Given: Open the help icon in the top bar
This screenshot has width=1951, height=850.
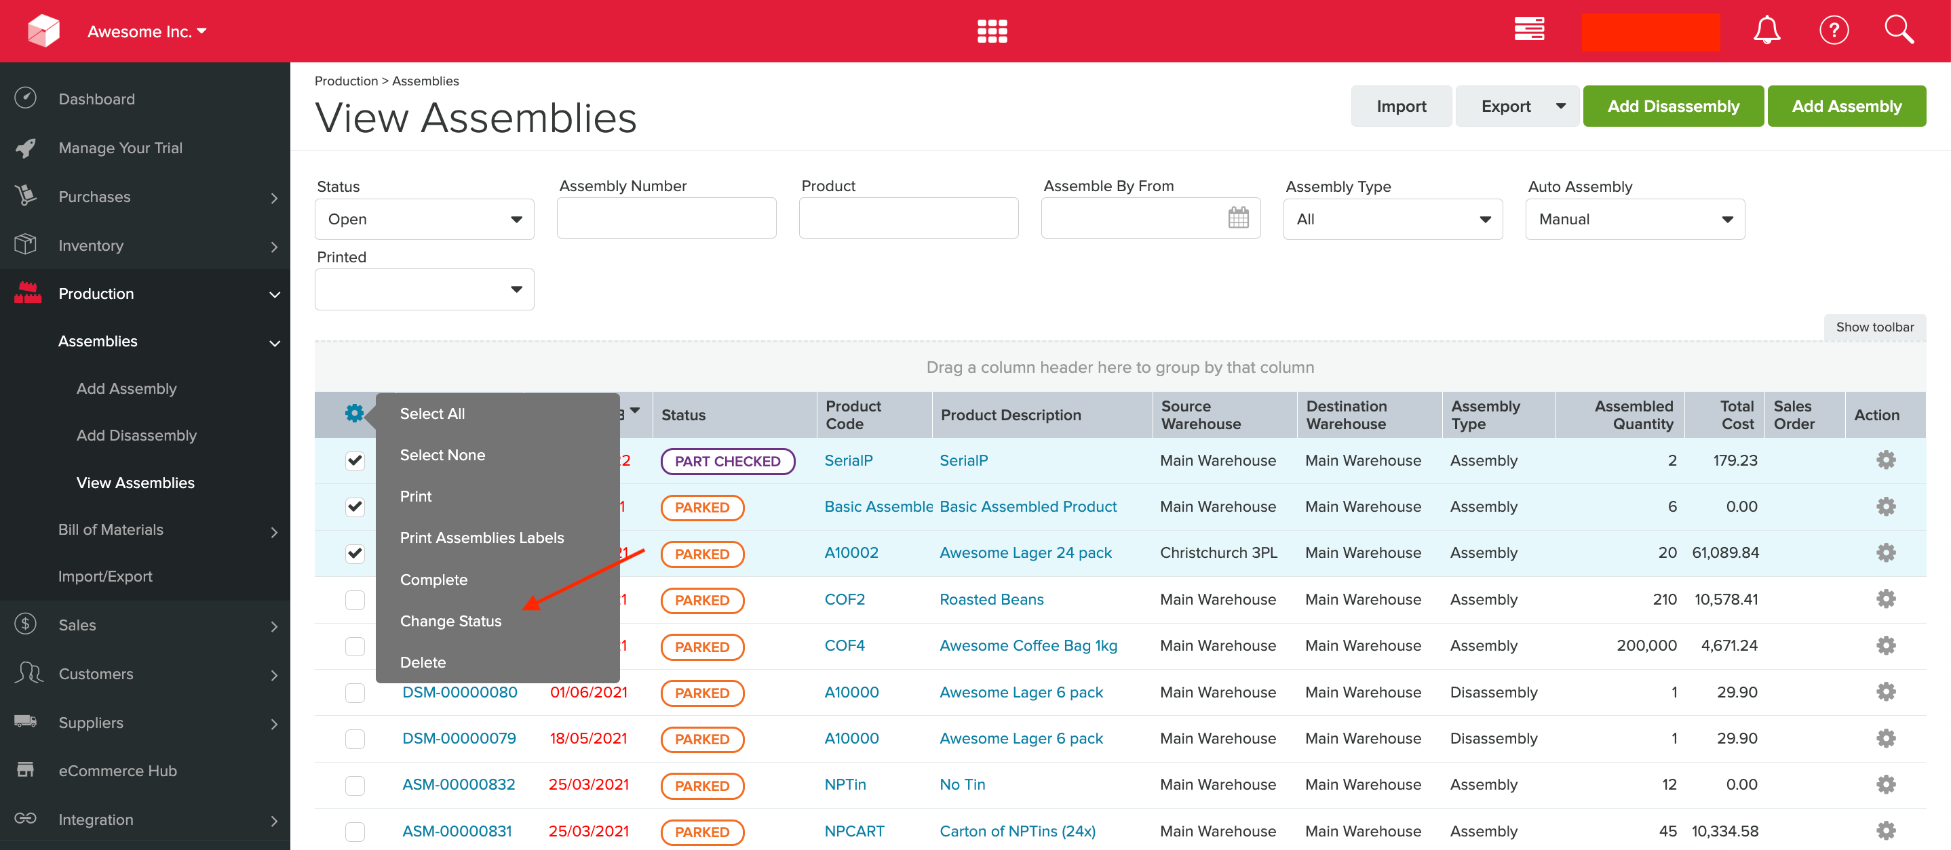Looking at the screenshot, I should [x=1834, y=30].
